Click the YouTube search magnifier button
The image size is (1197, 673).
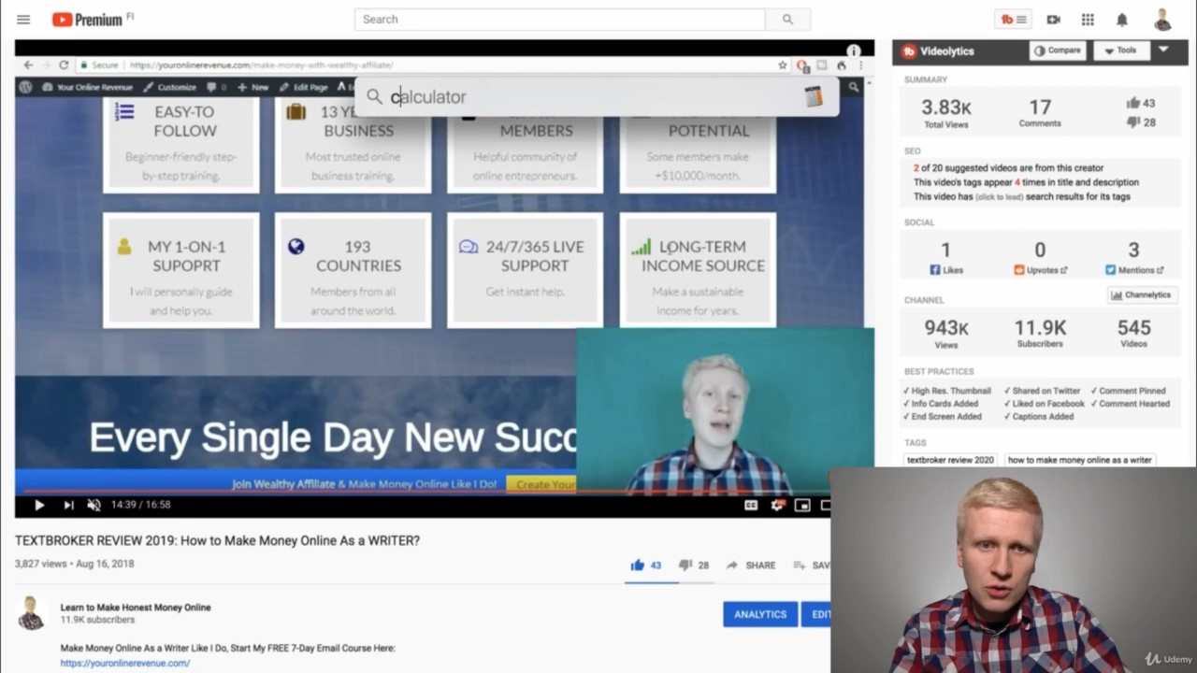(x=787, y=19)
